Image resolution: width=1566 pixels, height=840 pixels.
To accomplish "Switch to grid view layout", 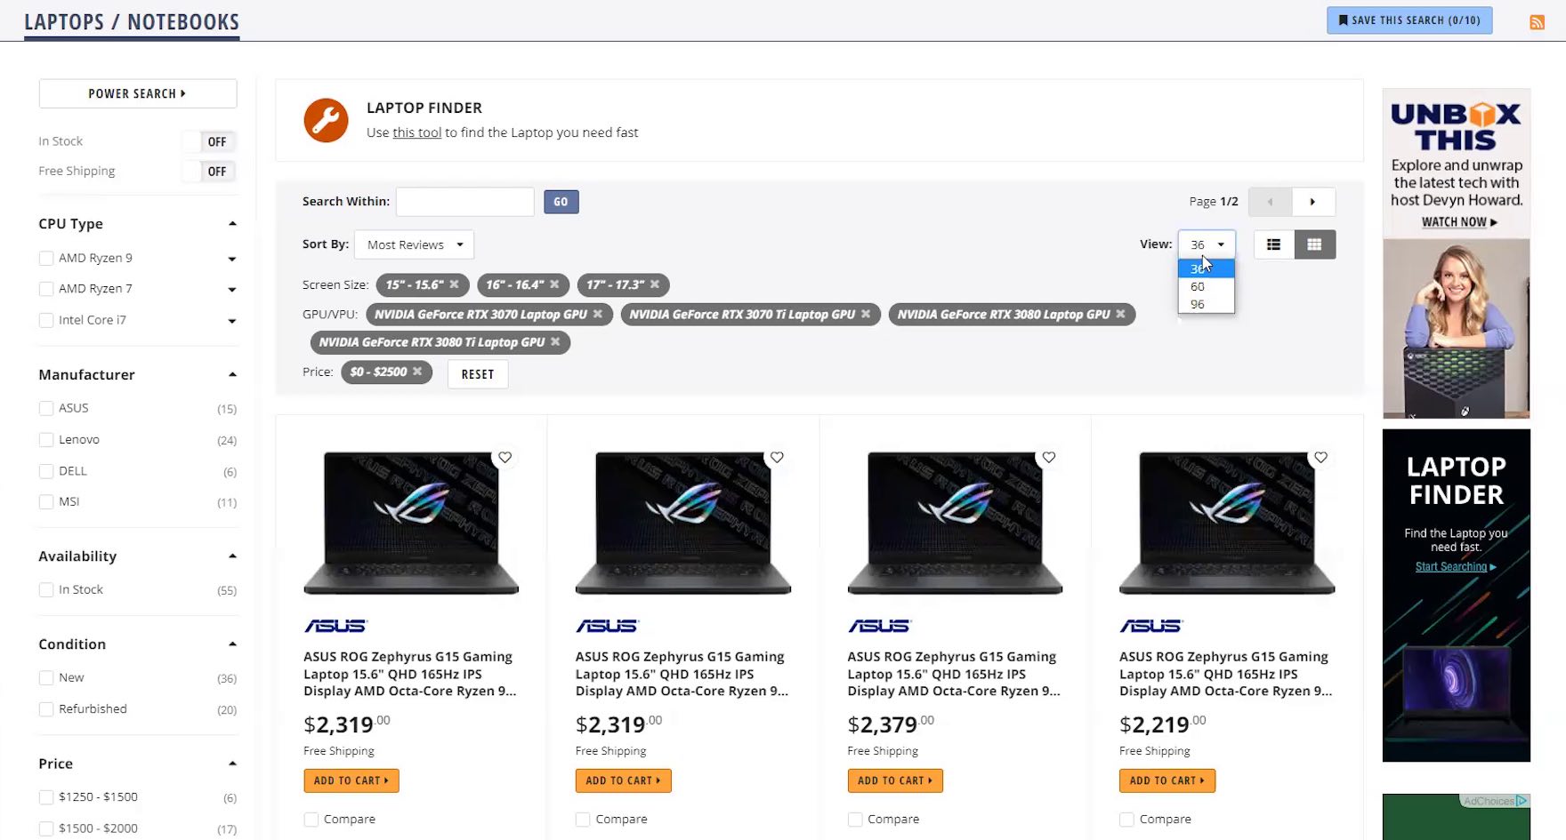I will click(x=1314, y=244).
